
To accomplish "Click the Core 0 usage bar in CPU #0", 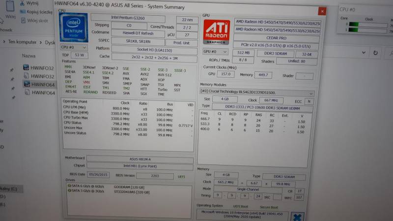I will pos(367,24).
